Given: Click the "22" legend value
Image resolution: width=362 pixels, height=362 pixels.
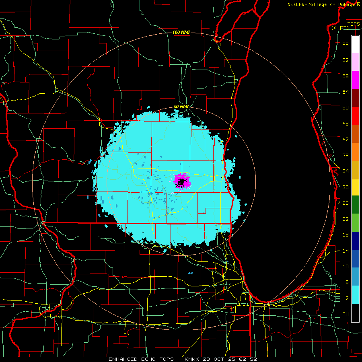Looking at the screenshot, I should [x=346, y=219].
